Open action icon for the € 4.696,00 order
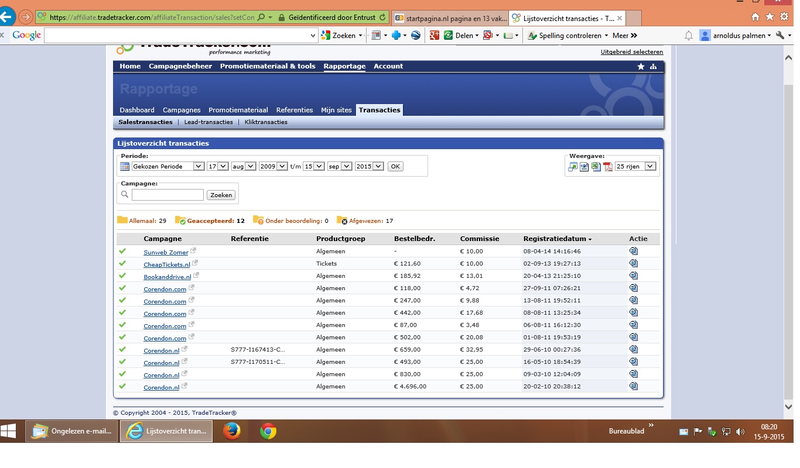 pos(633,386)
